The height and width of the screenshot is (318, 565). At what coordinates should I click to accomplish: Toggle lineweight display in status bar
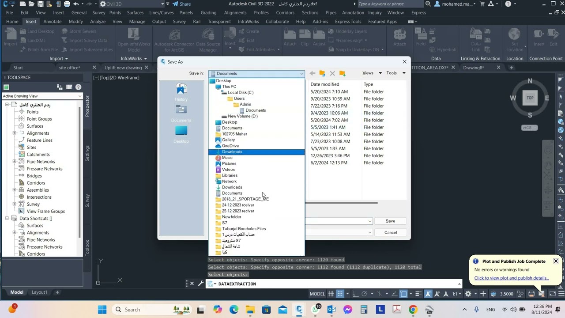[418, 294]
